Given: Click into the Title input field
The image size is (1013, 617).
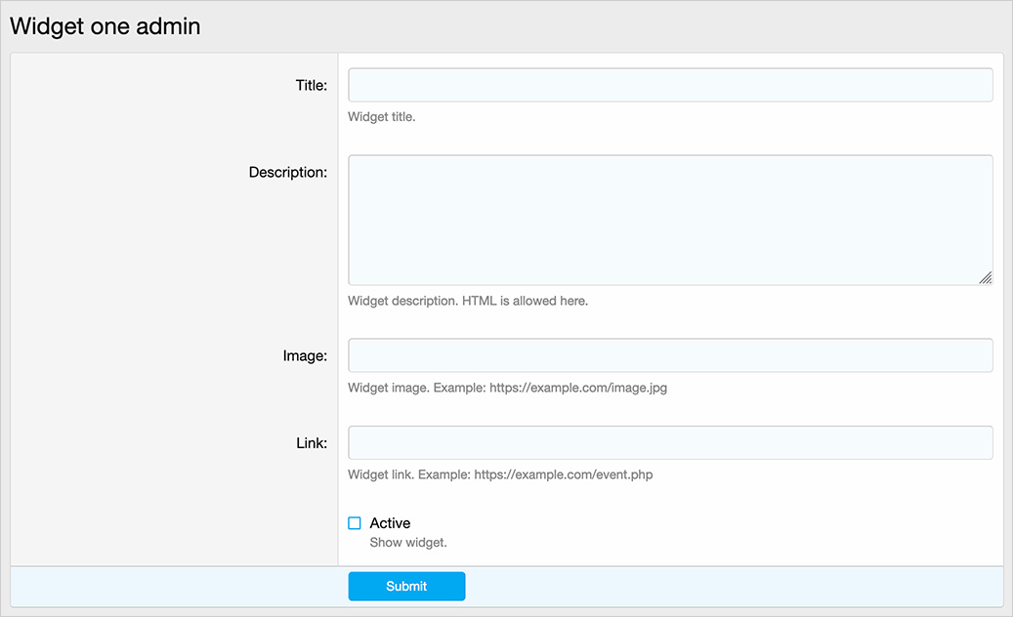Looking at the screenshot, I should (670, 85).
